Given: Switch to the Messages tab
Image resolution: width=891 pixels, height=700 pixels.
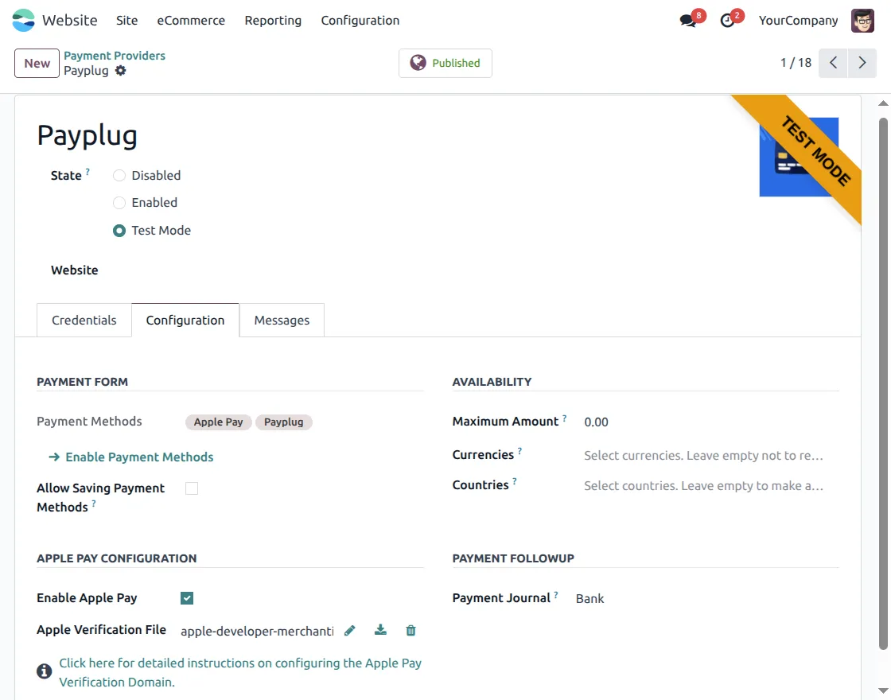Looking at the screenshot, I should (282, 320).
